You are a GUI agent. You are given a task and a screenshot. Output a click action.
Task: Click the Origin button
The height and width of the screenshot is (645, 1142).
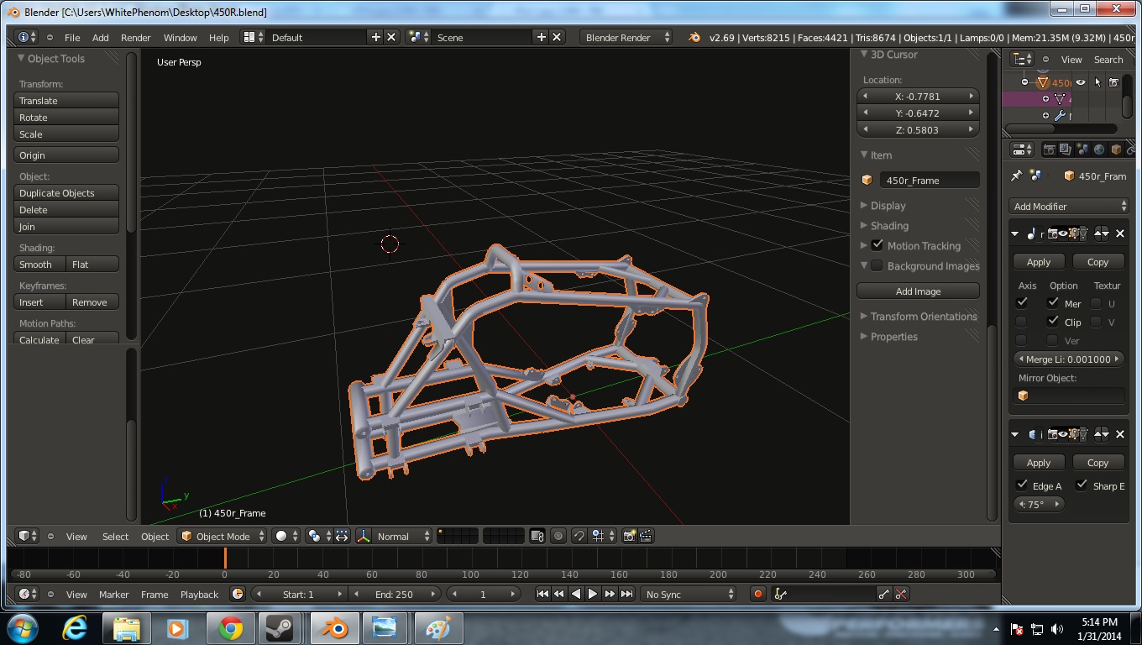[66, 155]
